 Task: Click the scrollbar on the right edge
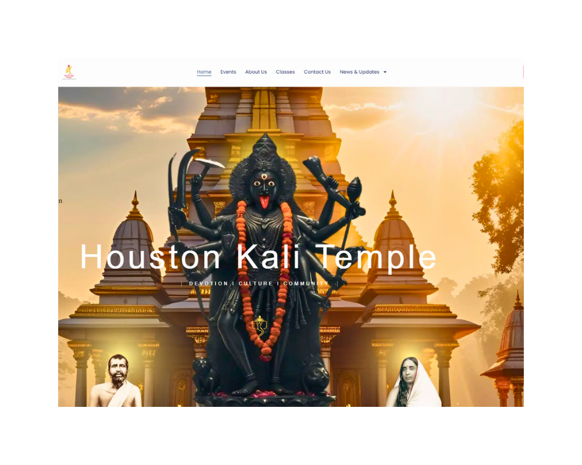pyautogui.click(x=522, y=72)
